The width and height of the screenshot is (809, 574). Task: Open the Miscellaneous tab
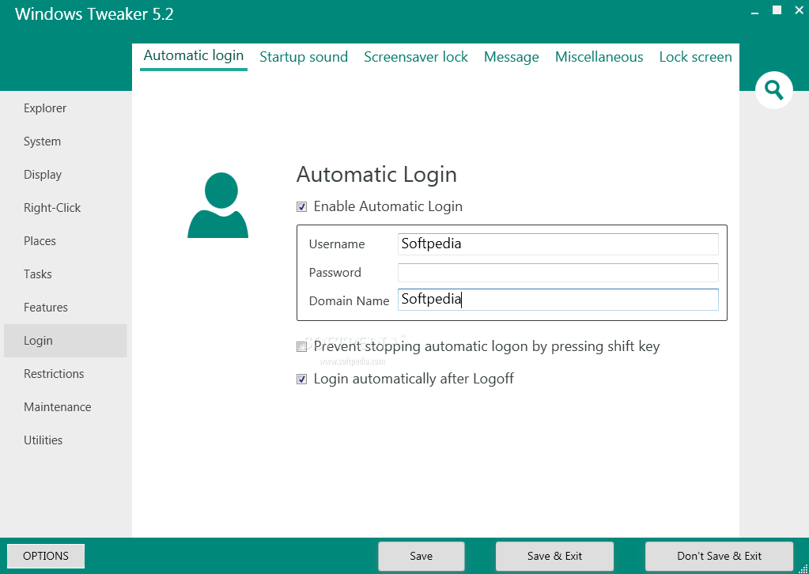point(599,57)
